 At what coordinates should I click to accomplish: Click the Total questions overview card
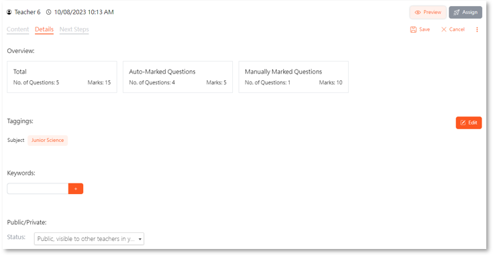(62, 77)
